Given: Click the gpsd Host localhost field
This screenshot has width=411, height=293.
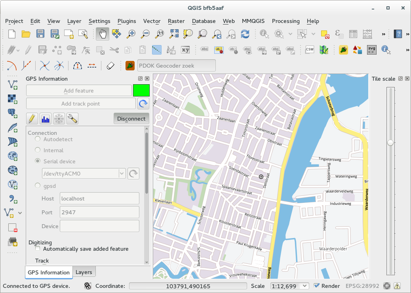Looking at the screenshot, I should pos(100,198).
